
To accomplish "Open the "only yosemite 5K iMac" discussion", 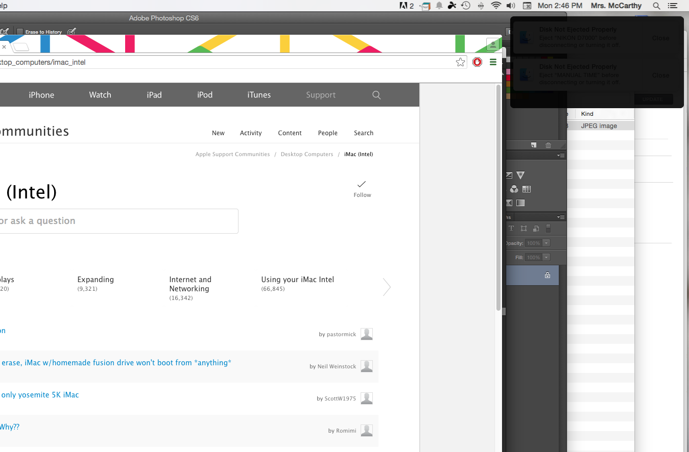I will click(x=40, y=394).
